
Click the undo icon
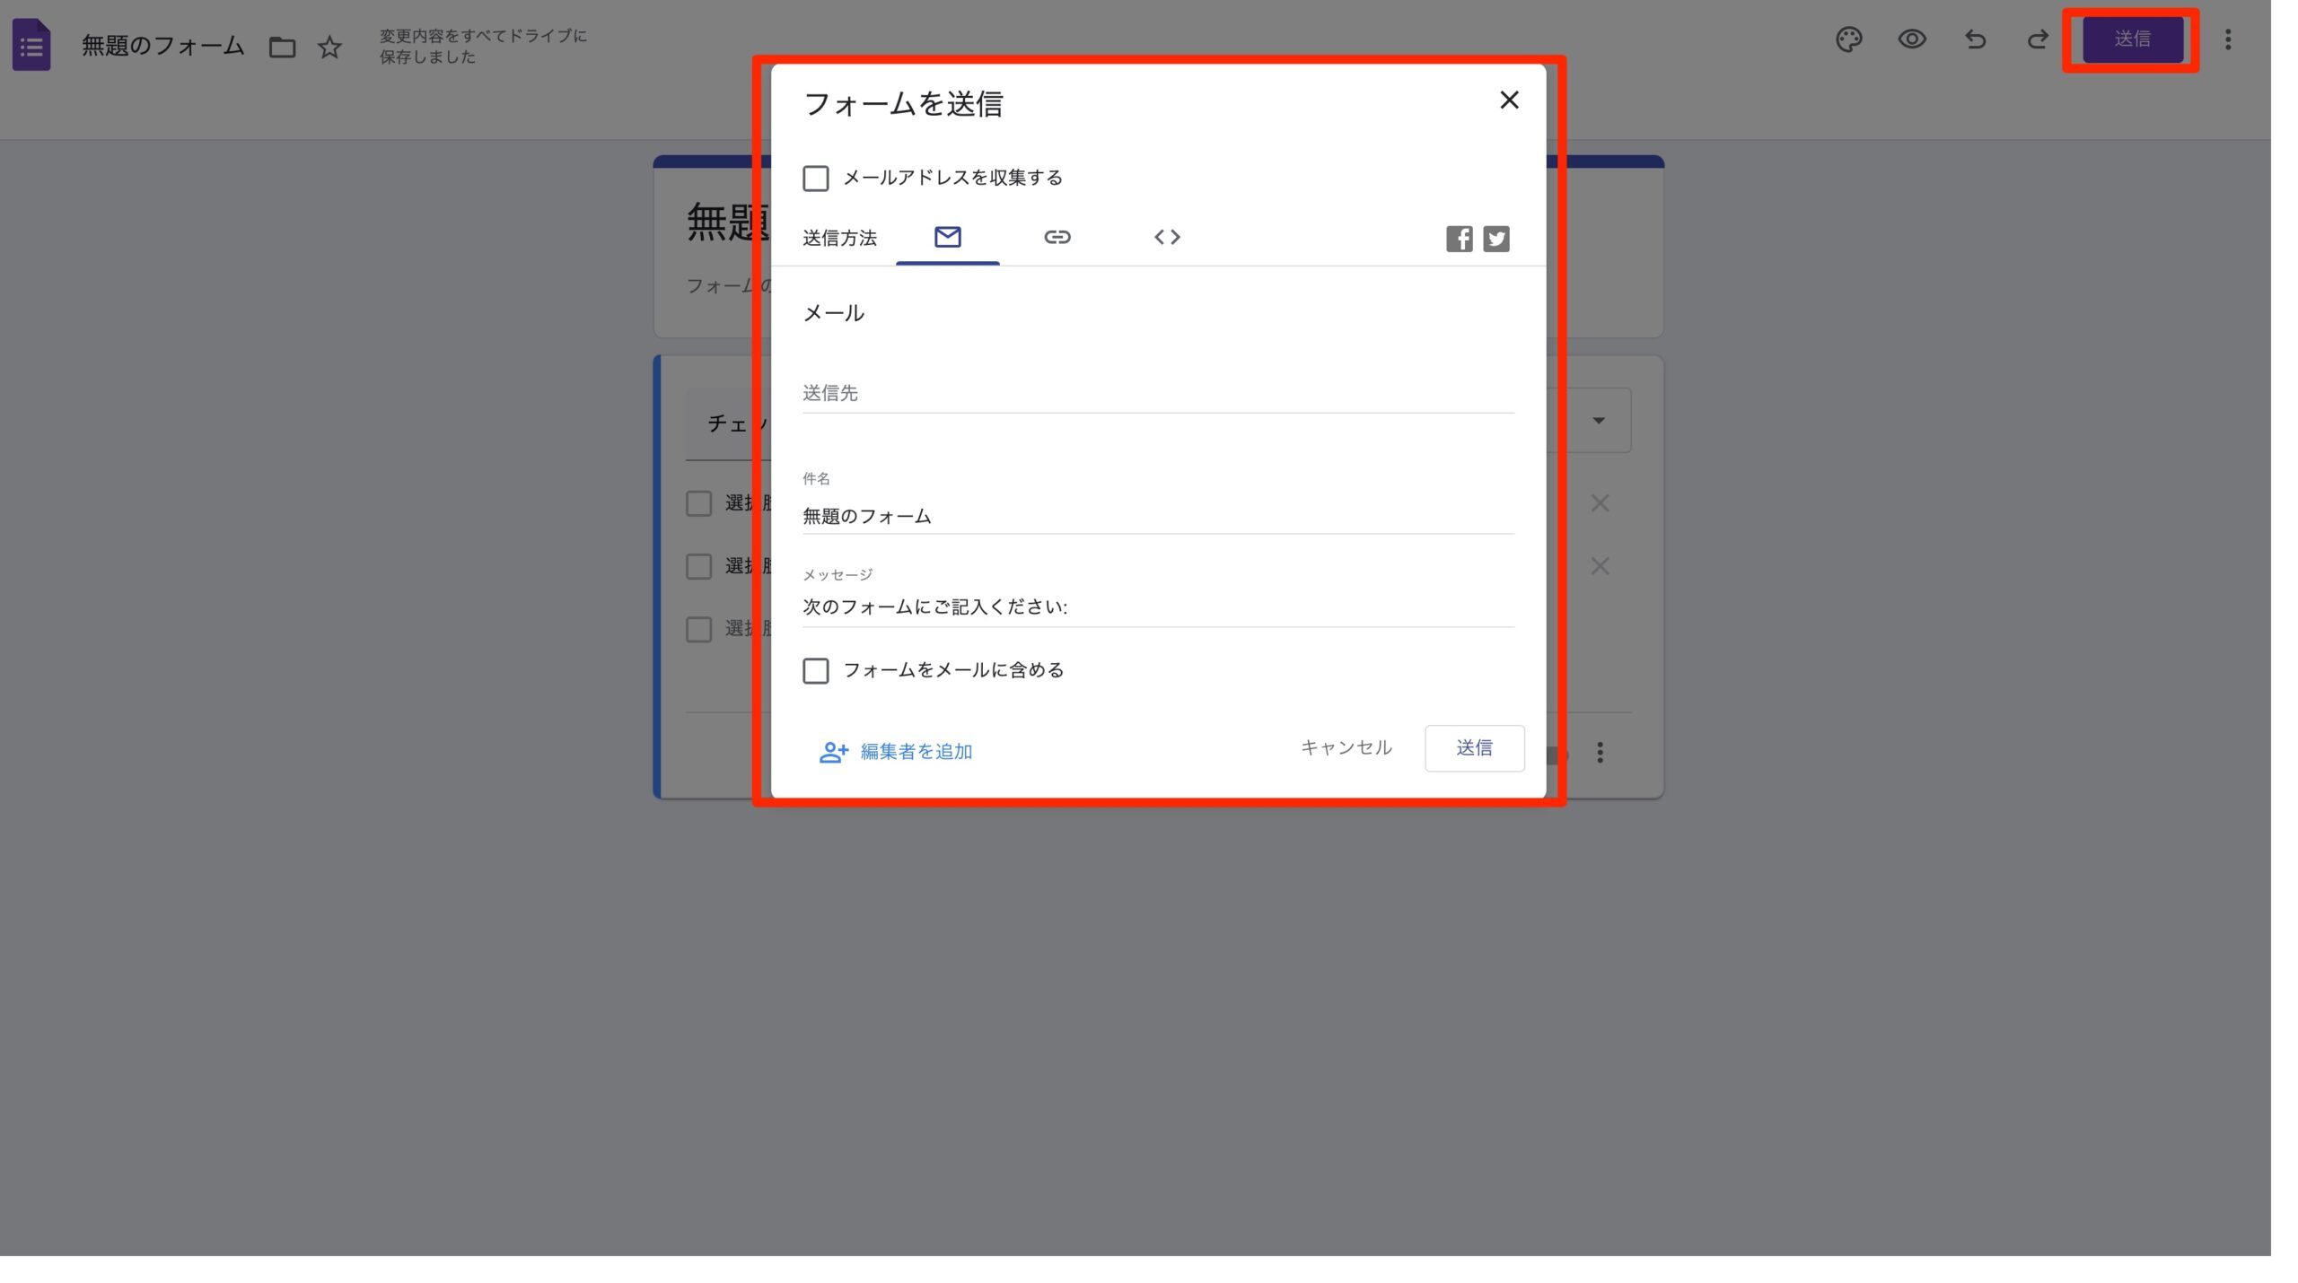point(1974,39)
